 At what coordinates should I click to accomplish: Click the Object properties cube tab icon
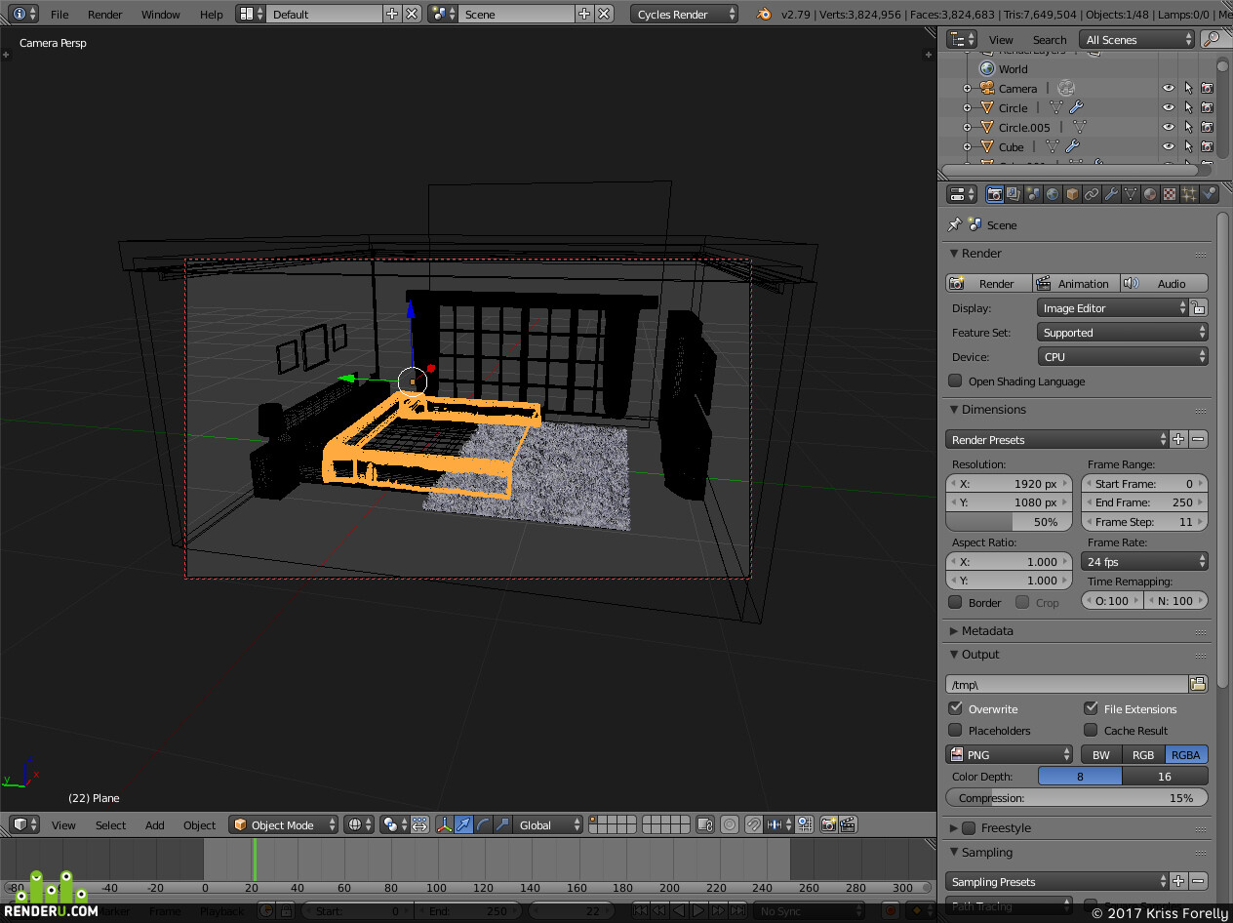click(x=1072, y=194)
